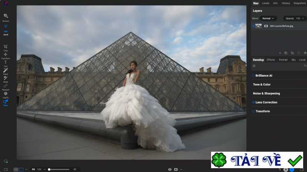The width and height of the screenshot is (307, 172).
Task: Toggle the right panel visibility icon
Action: pos(302,170)
